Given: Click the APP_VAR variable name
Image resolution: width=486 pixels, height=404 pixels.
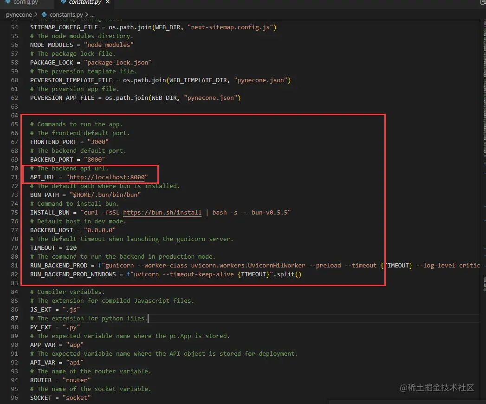Looking at the screenshot, I should [42, 345].
